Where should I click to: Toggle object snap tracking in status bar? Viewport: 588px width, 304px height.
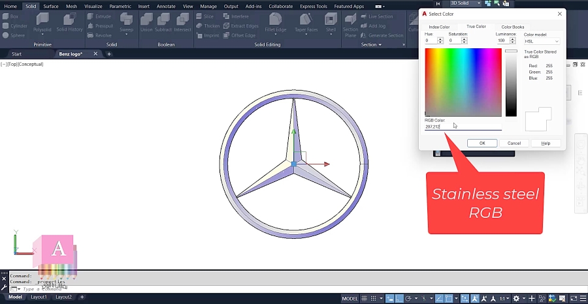coord(440,298)
